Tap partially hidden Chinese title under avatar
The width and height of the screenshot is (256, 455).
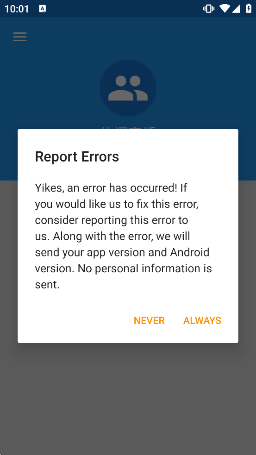pos(128,128)
